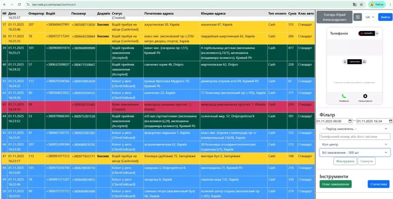
Task: Click the phone number filter input field
Action: click(x=355, y=137)
